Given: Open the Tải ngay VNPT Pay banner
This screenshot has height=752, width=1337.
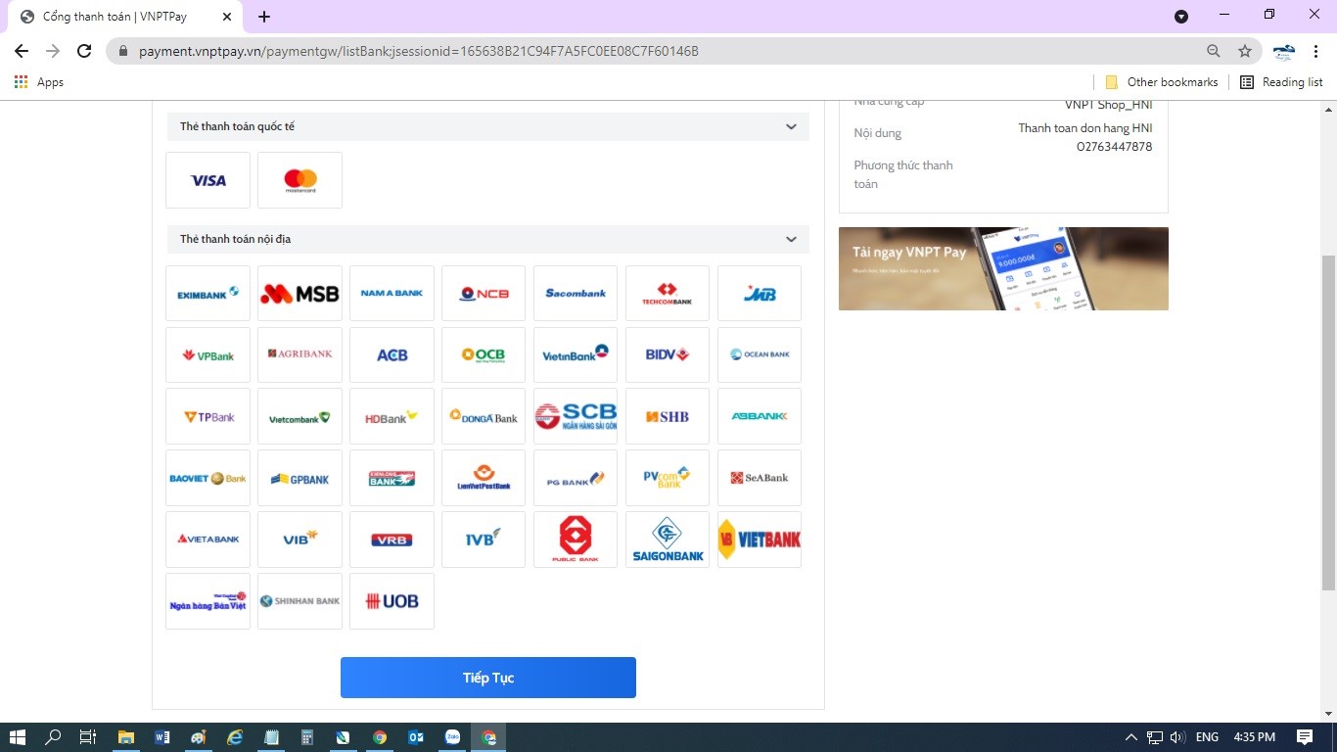Looking at the screenshot, I should pyautogui.click(x=1002, y=268).
